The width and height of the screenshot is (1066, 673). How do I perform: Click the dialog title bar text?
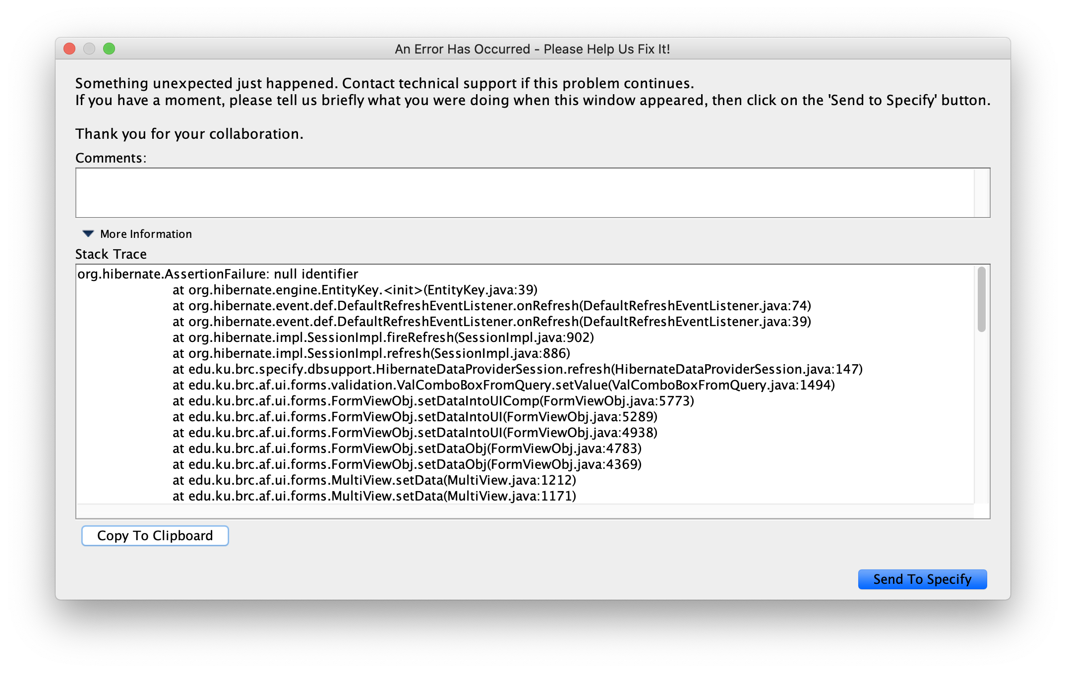point(532,49)
